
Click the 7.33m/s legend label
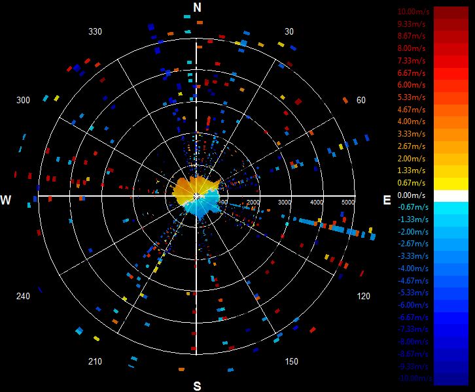[x=412, y=61]
